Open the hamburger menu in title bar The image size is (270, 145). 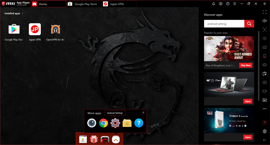235,4
